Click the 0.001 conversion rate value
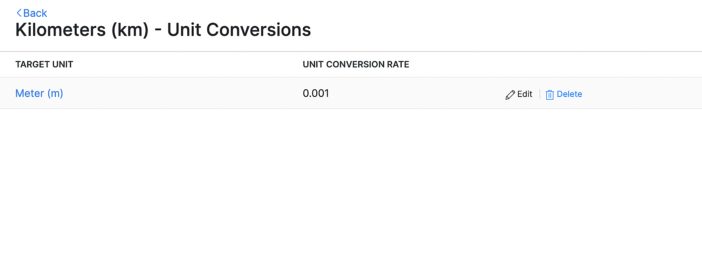Viewport: 702px width, 272px height. (316, 93)
